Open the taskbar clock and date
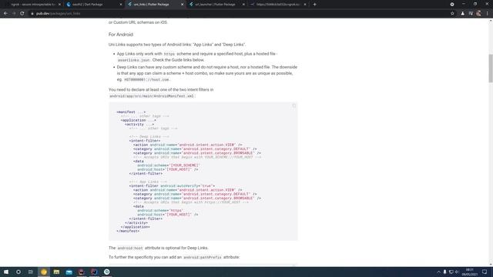 coord(469,272)
